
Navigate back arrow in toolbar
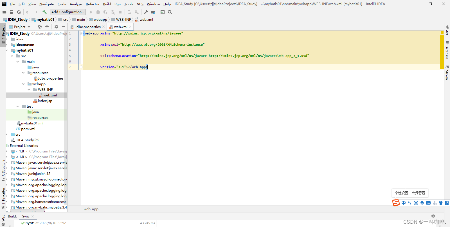(x=28, y=12)
